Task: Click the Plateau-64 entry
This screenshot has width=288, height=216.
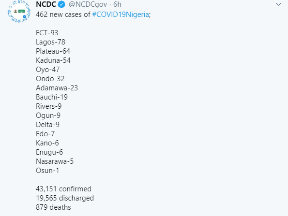Action: tap(53, 51)
